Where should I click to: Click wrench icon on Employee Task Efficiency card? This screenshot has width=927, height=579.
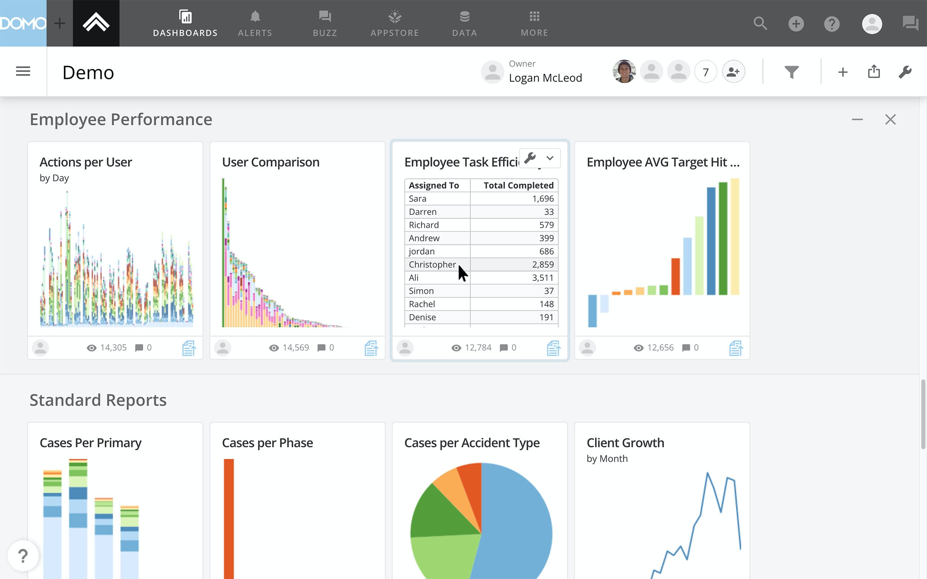coord(530,158)
